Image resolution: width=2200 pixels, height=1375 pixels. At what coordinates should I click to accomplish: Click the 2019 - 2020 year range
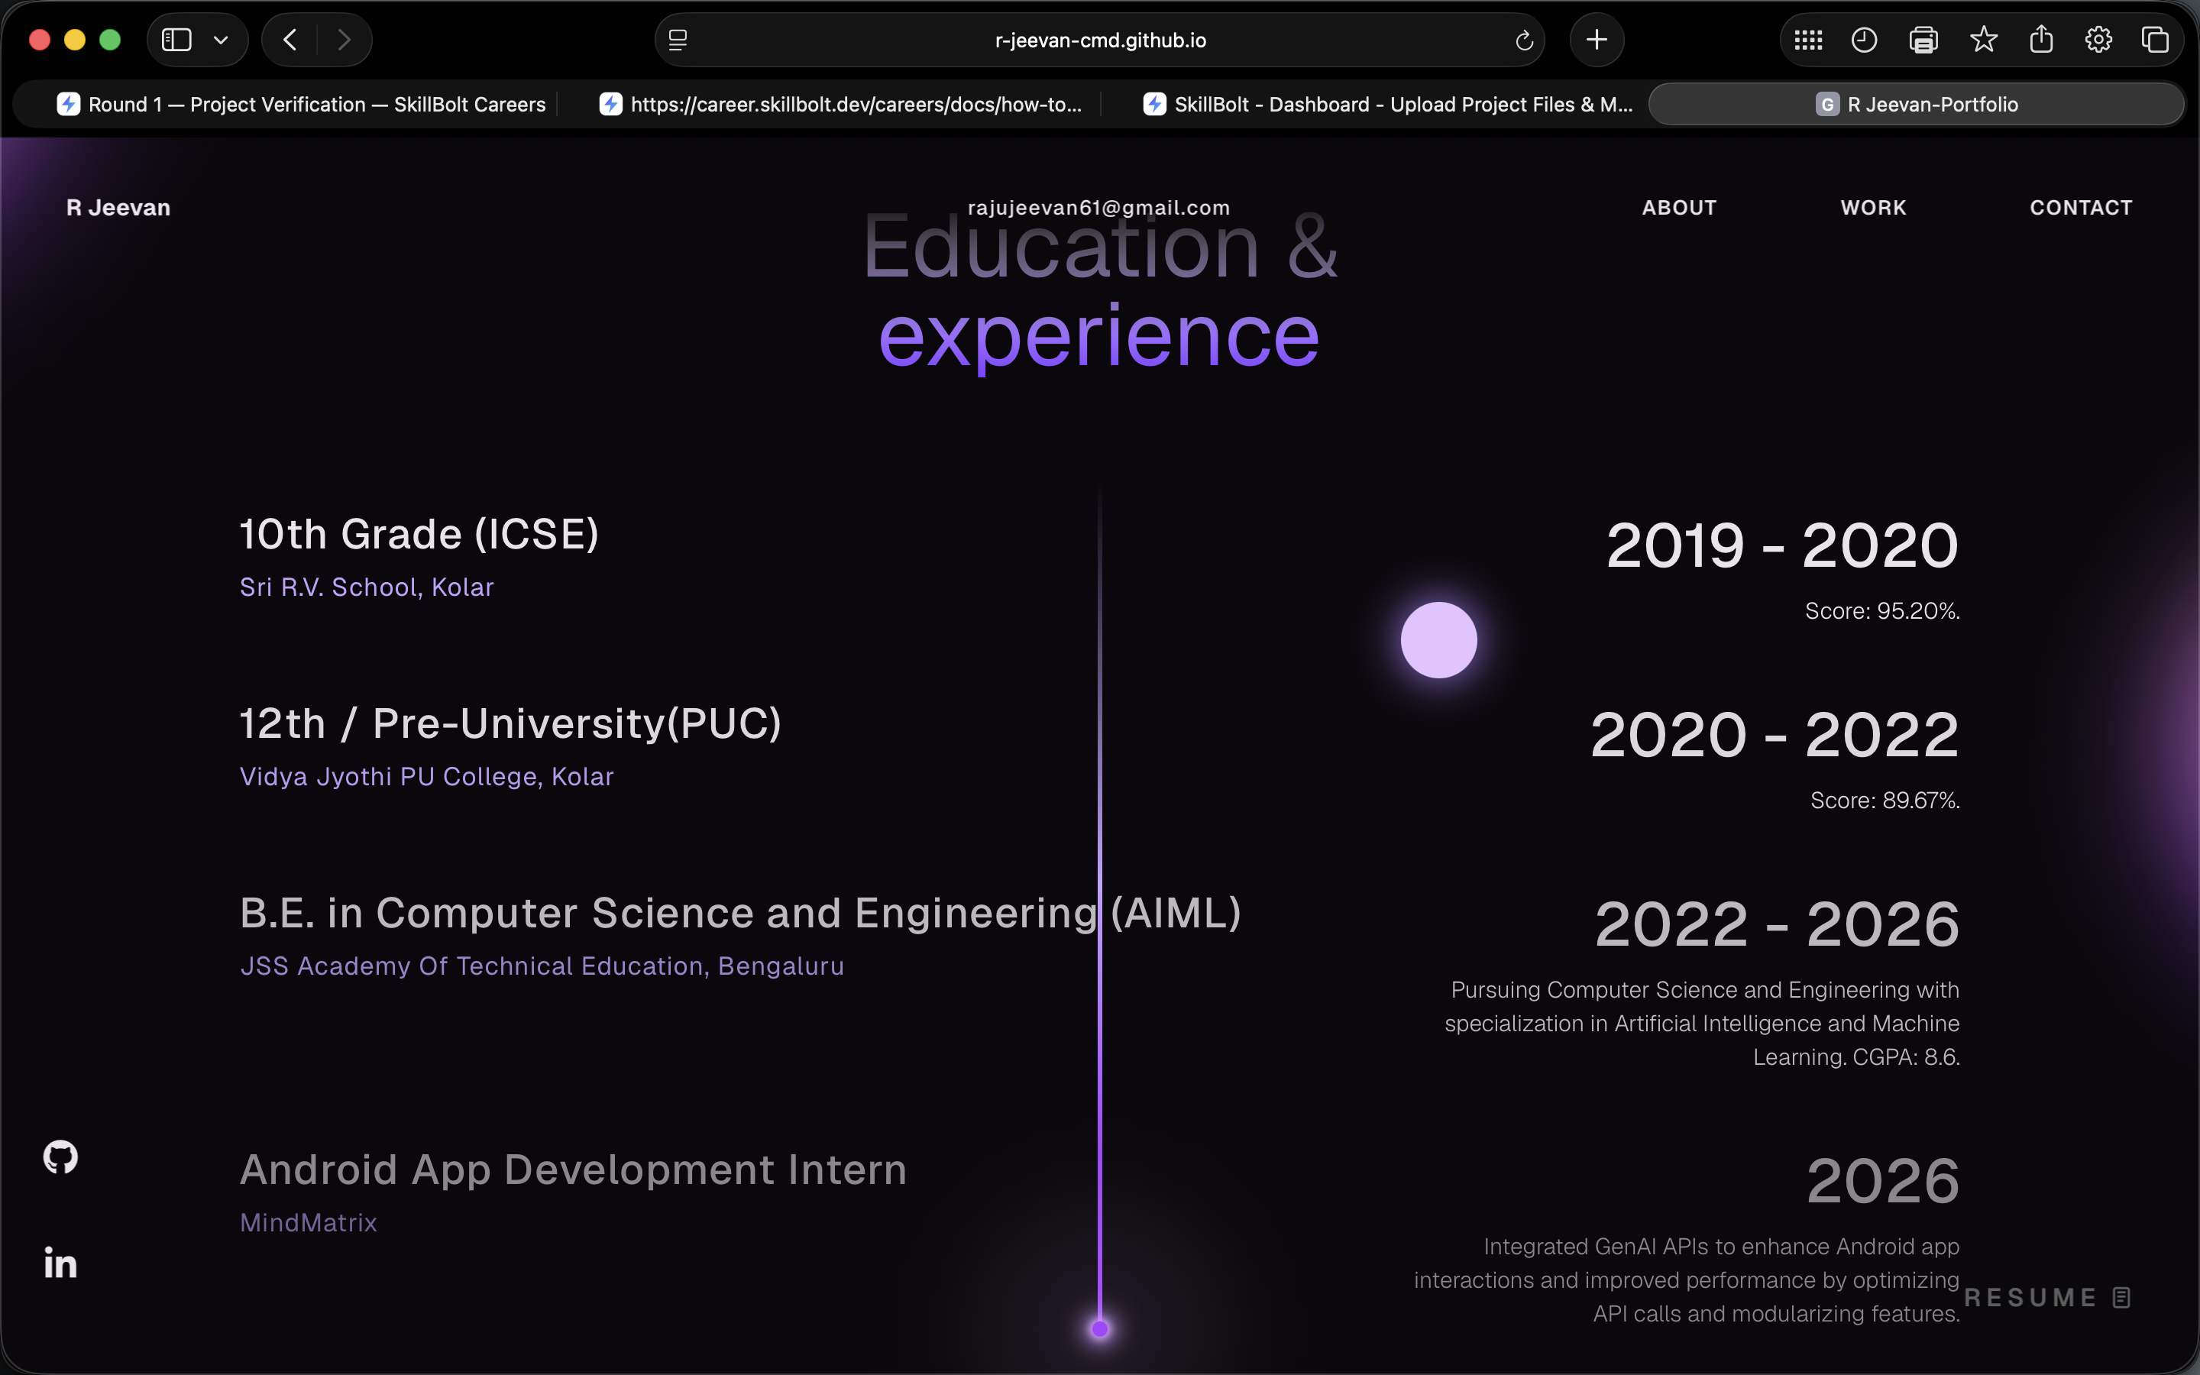pyautogui.click(x=1782, y=545)
